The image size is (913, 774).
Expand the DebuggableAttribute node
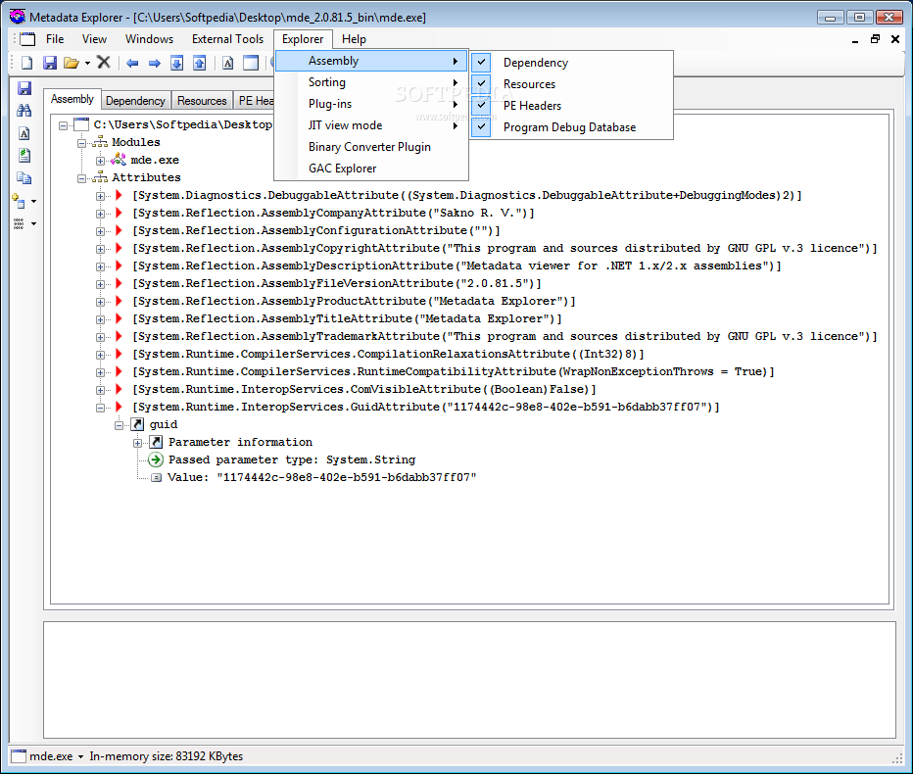[100, 196]
